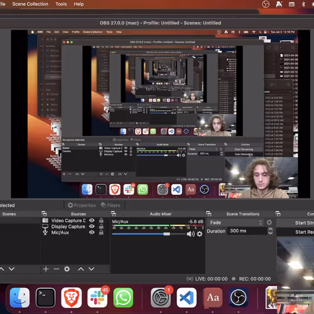Click the OBS preview canvas

161,114
